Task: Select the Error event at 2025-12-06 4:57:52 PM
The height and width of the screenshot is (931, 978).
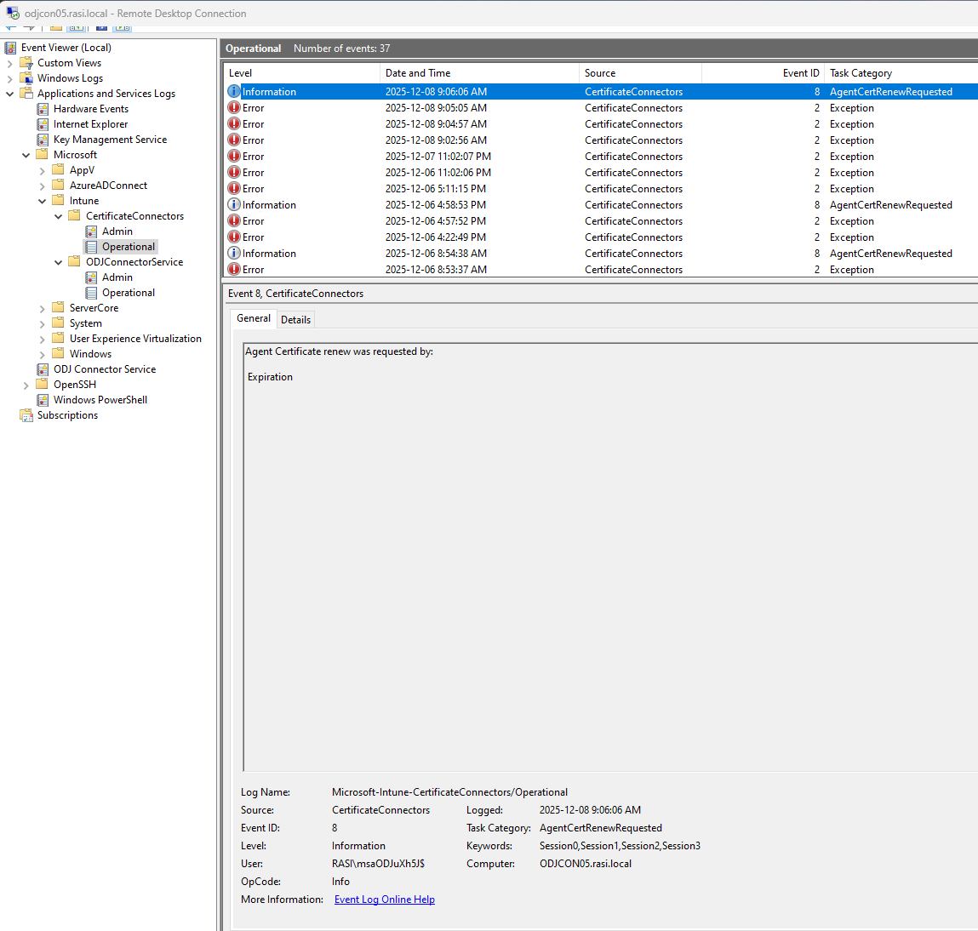Action: coord(601,220)
